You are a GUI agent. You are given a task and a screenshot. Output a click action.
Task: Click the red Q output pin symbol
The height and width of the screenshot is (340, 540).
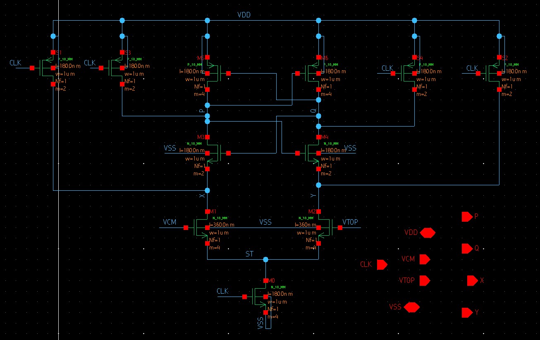(x=467, y=249)
